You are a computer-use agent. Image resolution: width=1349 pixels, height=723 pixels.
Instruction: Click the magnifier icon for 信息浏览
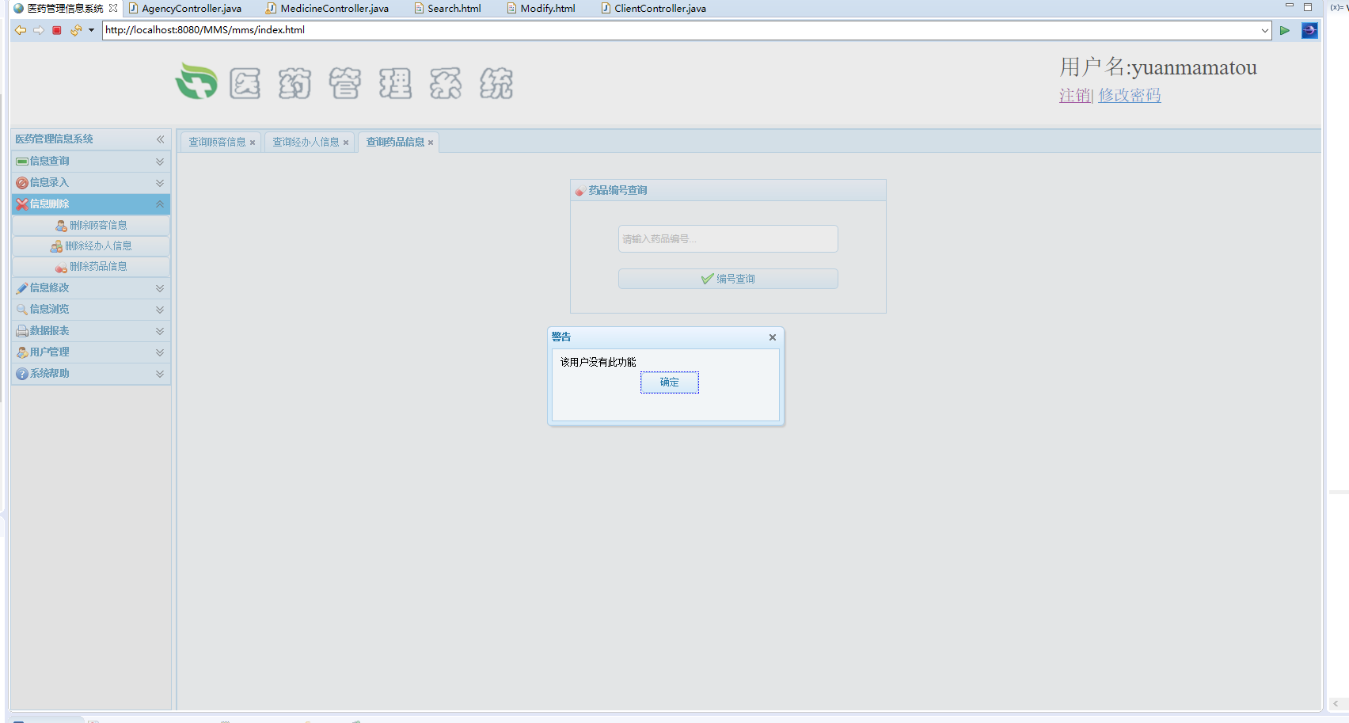(22, 310)
